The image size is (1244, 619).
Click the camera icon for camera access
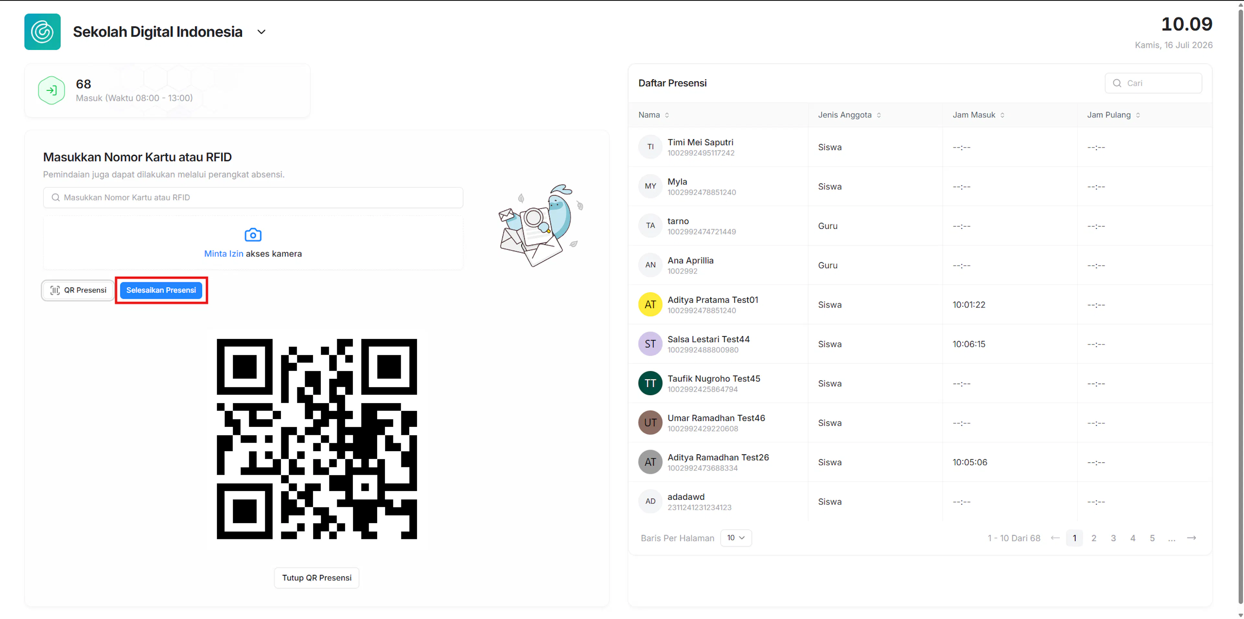tap(253, 235)
